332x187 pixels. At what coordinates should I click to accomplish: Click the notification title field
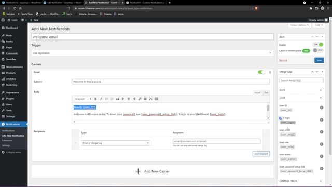coord(153,37)
